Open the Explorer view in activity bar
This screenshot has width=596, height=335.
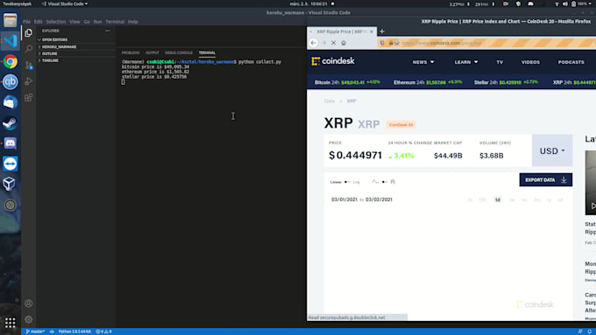pos(29,33)
